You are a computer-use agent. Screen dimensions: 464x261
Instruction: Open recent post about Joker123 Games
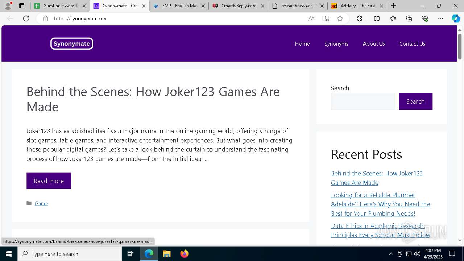tap(377, 178)
